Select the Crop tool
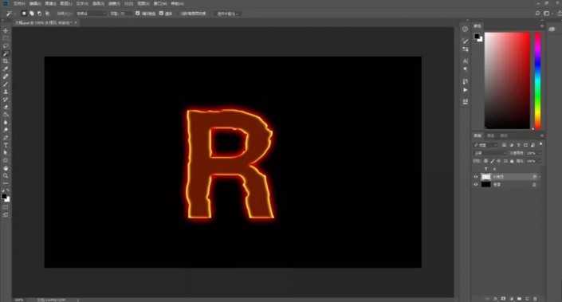Viewport: 562px width, 302px height. pos(6,61)
